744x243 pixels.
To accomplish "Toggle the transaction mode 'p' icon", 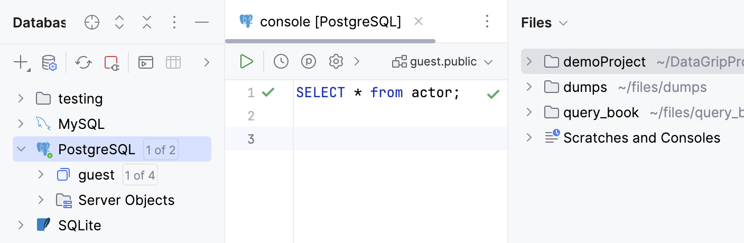I will click(x=309, y=62).
